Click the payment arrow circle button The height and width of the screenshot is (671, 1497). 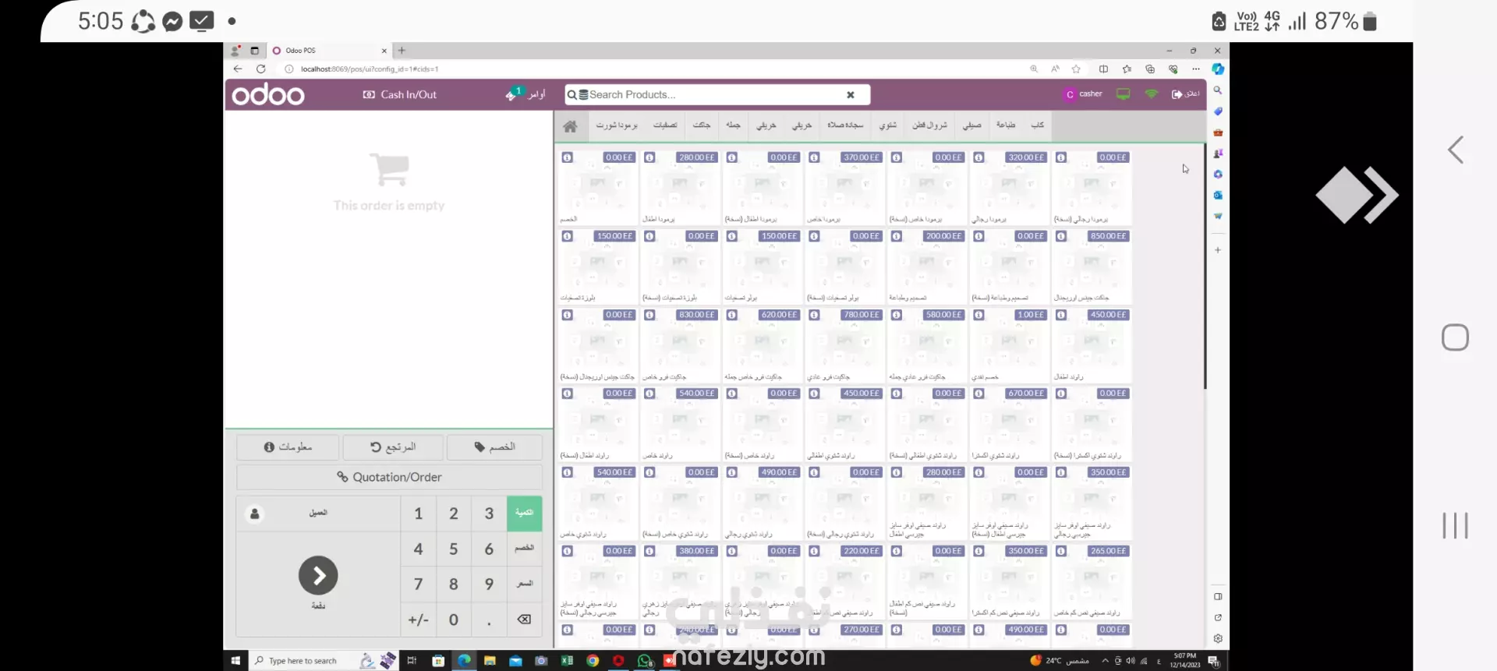pyautogui.click(x=318, y=576)
